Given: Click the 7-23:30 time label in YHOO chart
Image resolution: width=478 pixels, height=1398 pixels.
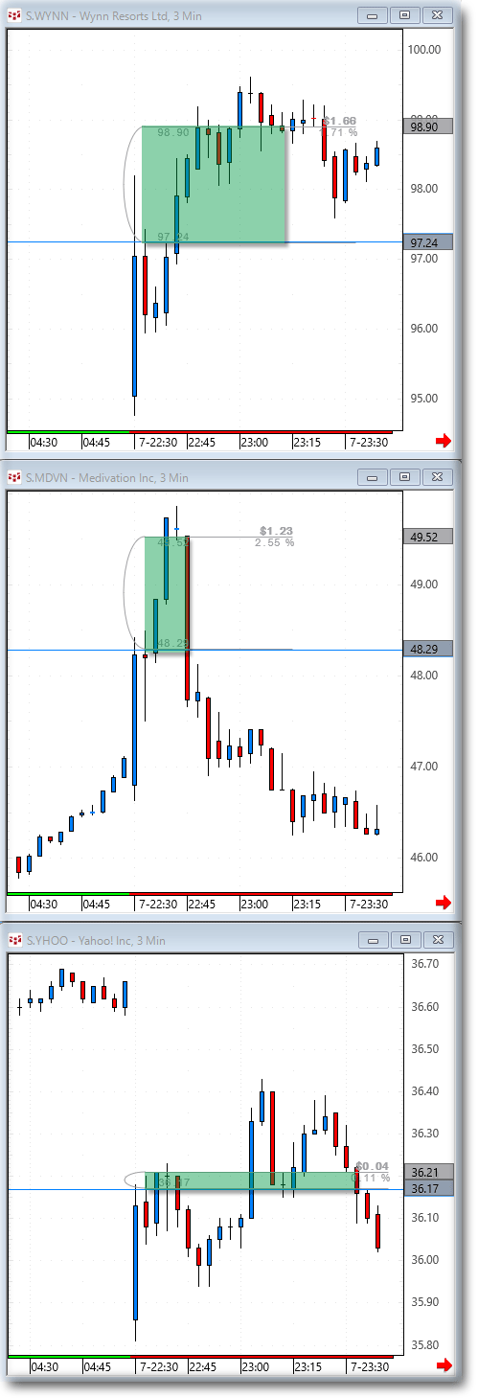Looking at the screenshot, I should point(369,1367).
